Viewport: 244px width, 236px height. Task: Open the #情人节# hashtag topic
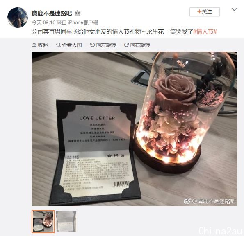(x=205, y=31)
